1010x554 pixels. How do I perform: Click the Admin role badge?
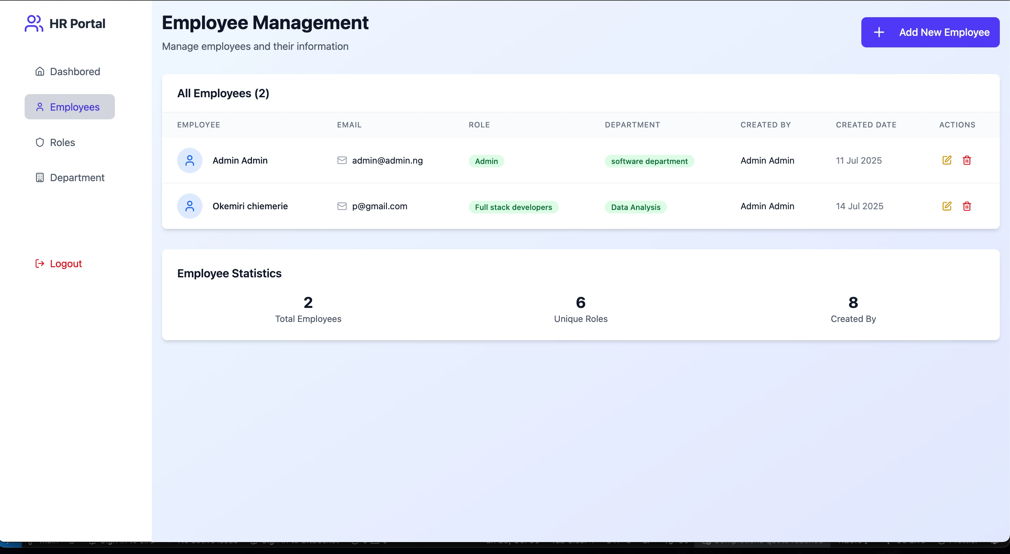pos(486,161)
